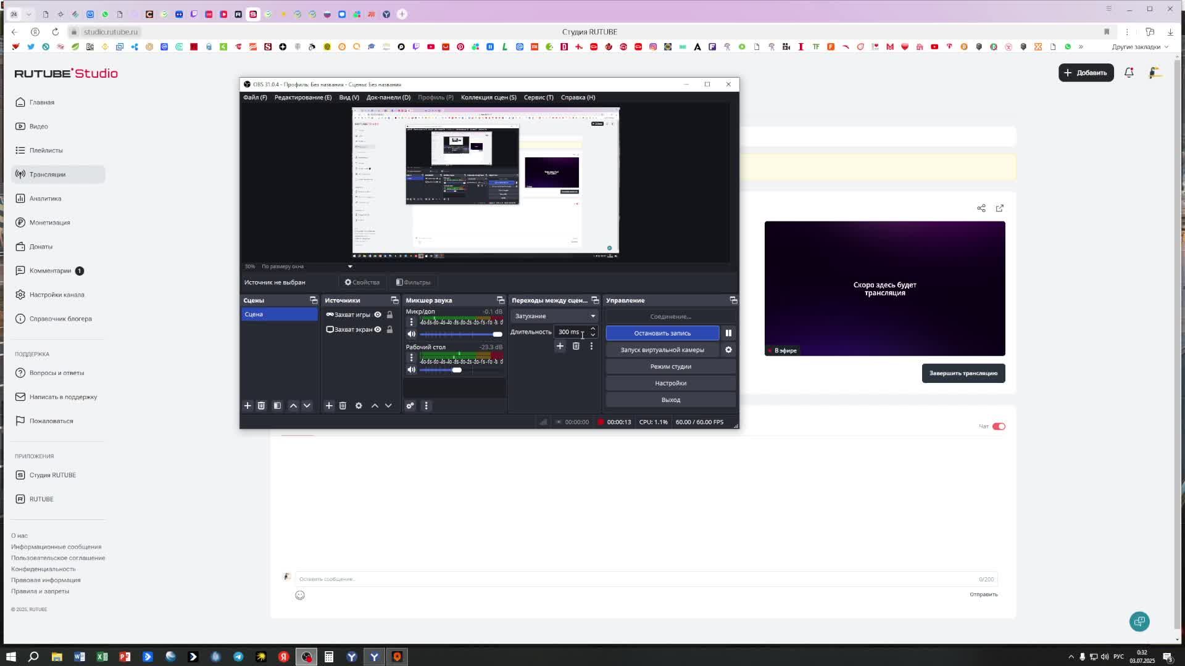Open Микр/доп channel options dots
The width and height of the screenshot is (1185, 666).
411,323
